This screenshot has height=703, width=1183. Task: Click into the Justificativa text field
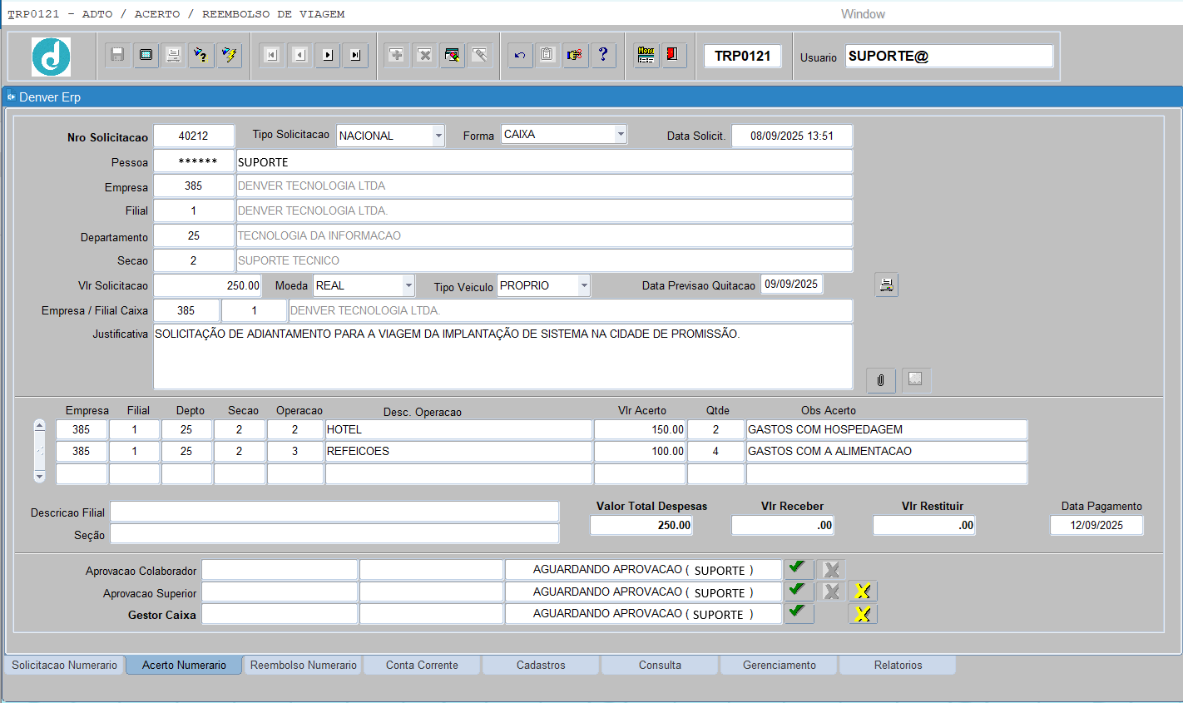click(x=502, y=356)
